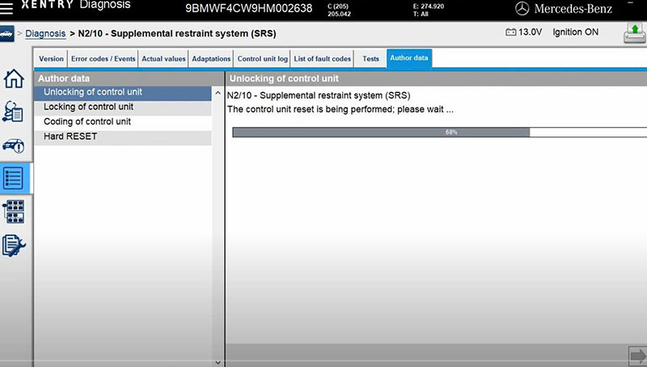Go to the Home sidebar icon
The width and height of the screenshot is (647, 367).
click(14, 78)
